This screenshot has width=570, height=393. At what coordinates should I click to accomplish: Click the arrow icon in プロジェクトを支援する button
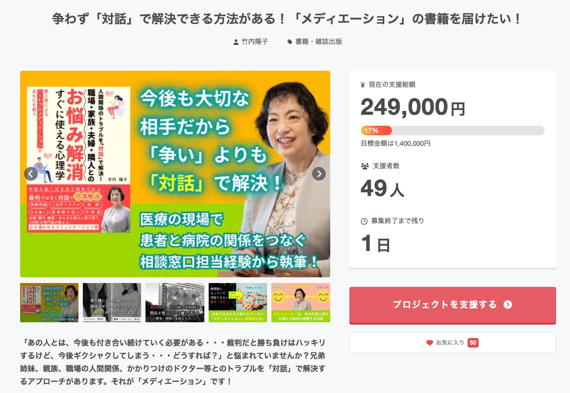click(x=508, y=305)
